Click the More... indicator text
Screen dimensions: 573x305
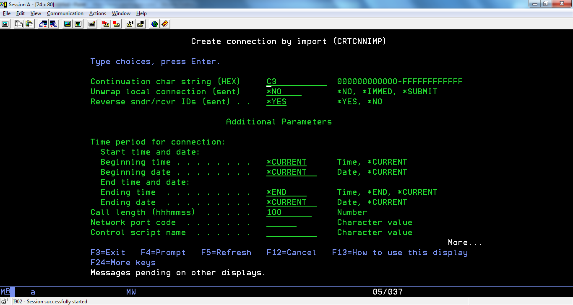465,243
